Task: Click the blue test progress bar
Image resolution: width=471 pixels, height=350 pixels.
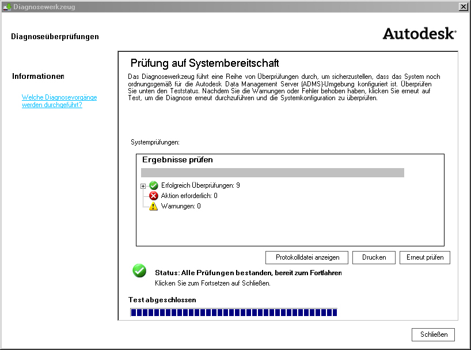Action: pyautogui.click(x=234, y=313)
